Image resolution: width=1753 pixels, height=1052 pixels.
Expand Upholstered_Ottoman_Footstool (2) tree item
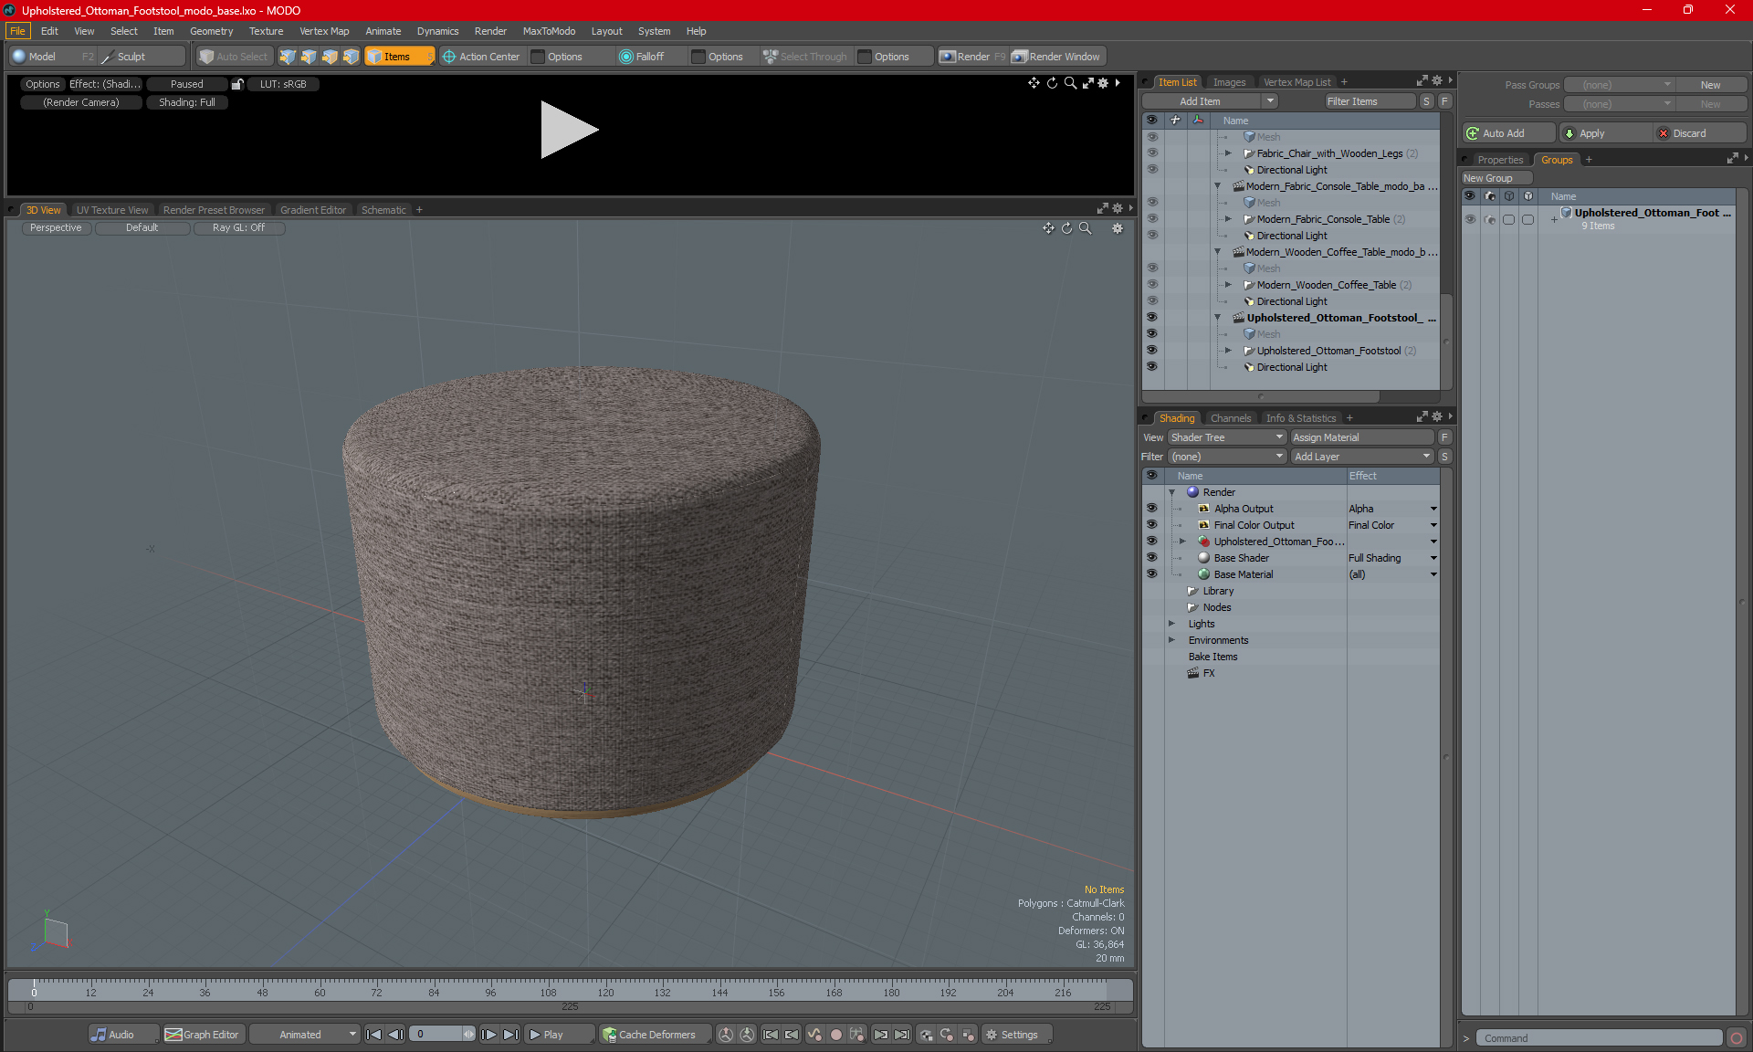(1229, 351)
